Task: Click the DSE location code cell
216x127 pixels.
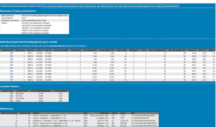Action: tap(11, 96)
